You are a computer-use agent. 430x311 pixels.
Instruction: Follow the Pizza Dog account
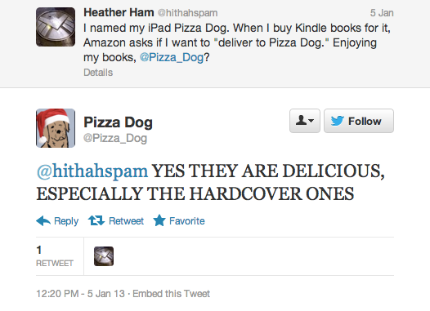tap(359, 121)
